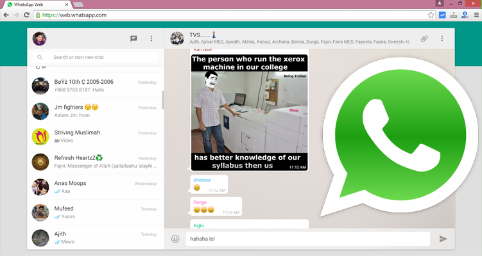482x256 pixels.
Task: Open own profile picture in sidebar
Action: (x=40, y=38)
